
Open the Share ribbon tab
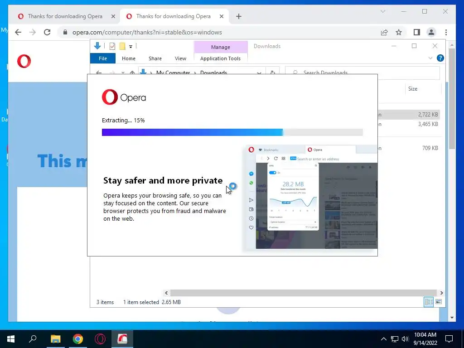coord(155,58)
